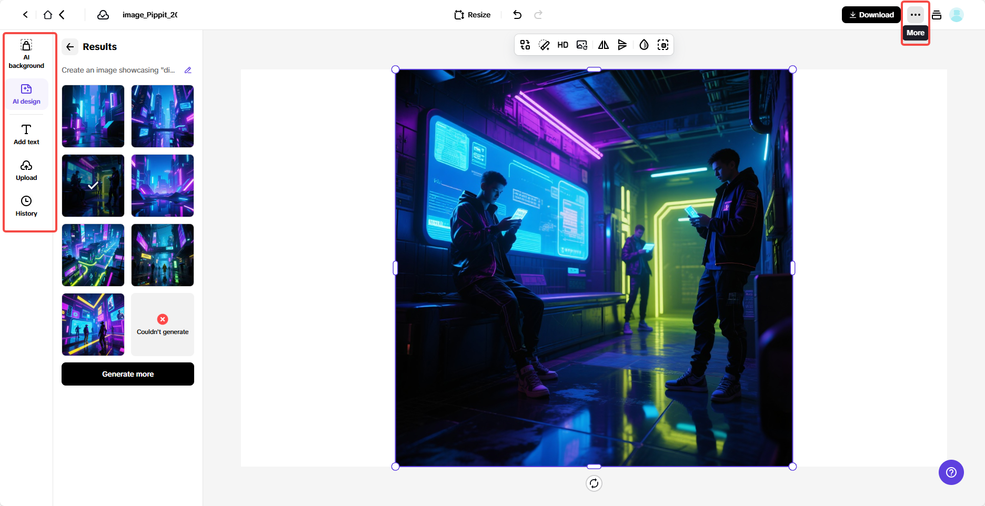The width and height of the screenshot is (985, 506).
Task: Click the rotate handle below the image
Action: (x=594, y=483)
